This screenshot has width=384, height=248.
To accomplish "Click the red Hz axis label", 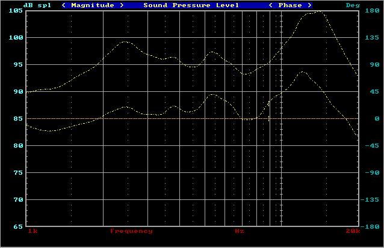I will [x=240, y=231].
